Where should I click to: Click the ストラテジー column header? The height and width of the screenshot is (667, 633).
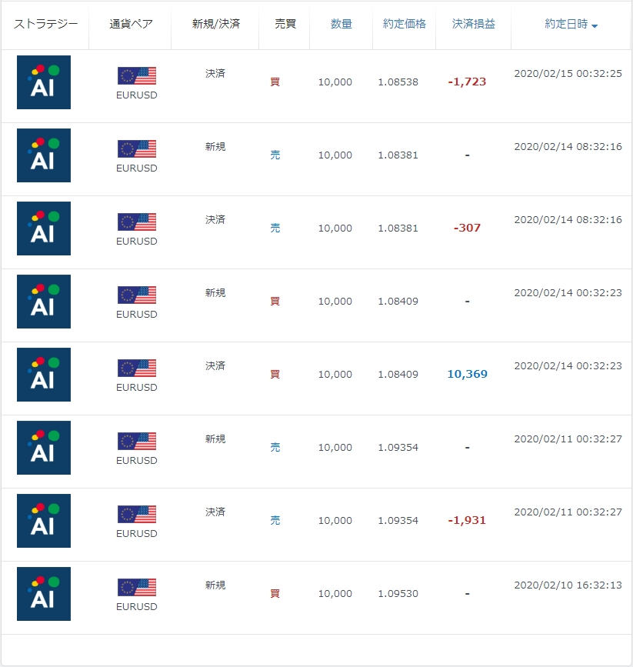45,24
